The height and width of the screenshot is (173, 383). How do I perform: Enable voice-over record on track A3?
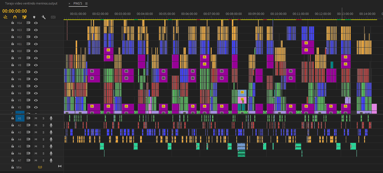[x=51, y=132]
